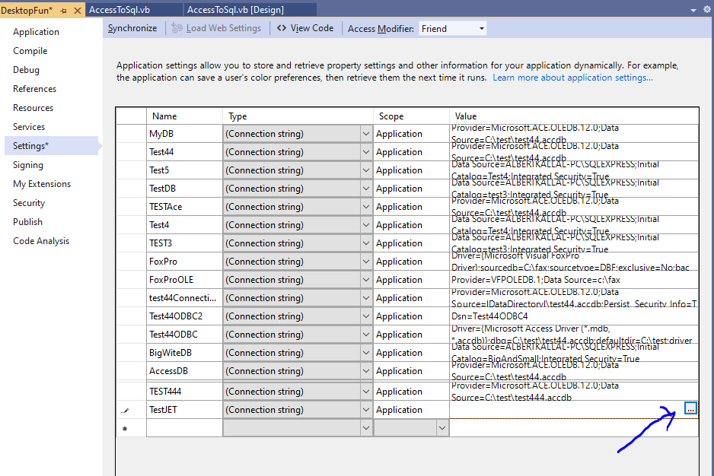The width and height of the screenshot is (714, 476).
Task: Click the empty Value field of TestJET
Action: [x=566, y=410]
